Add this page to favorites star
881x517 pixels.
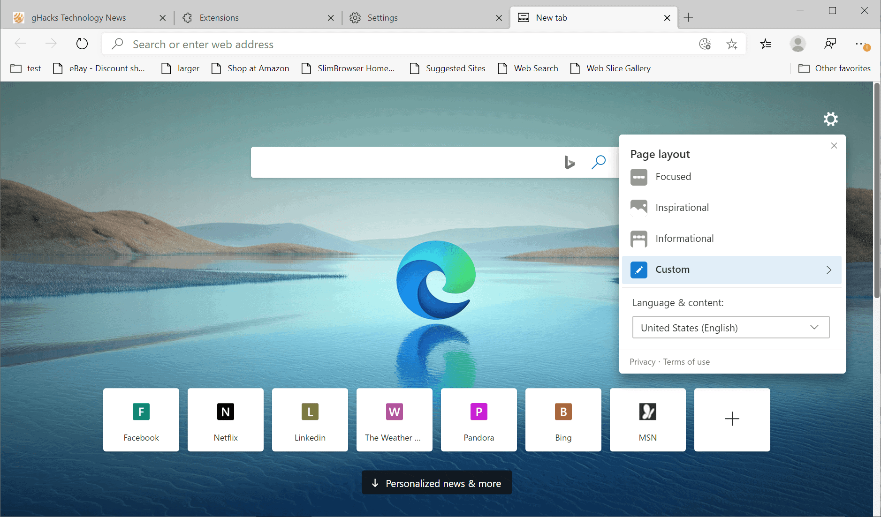pos(732,44)
